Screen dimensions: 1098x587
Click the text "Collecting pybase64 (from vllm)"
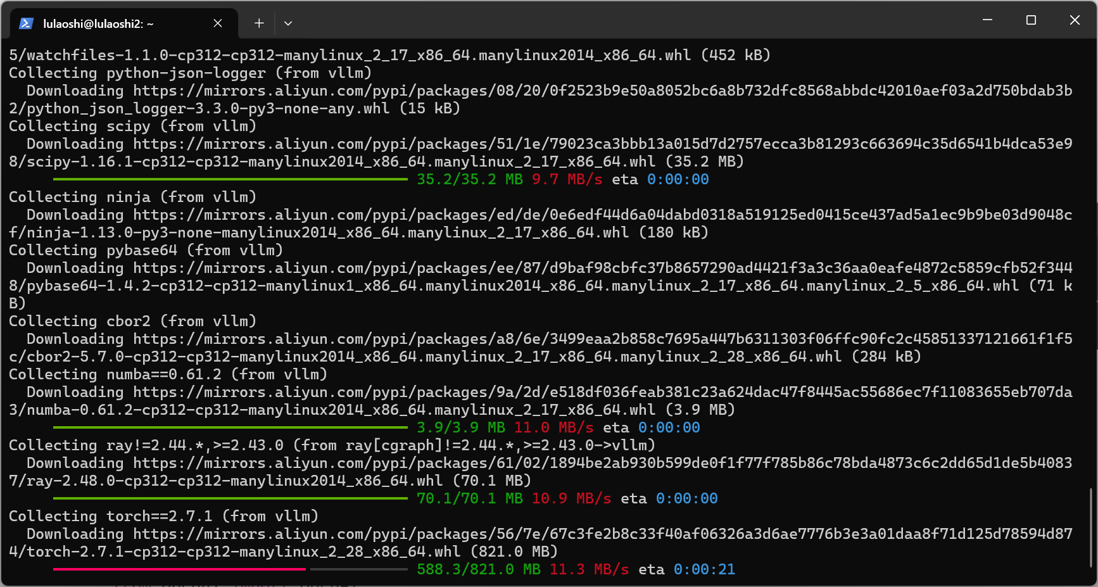[146, 251]
